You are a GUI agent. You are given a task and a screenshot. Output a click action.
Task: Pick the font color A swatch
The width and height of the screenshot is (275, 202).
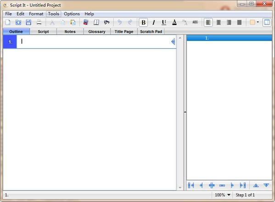(x=174, y=23)
